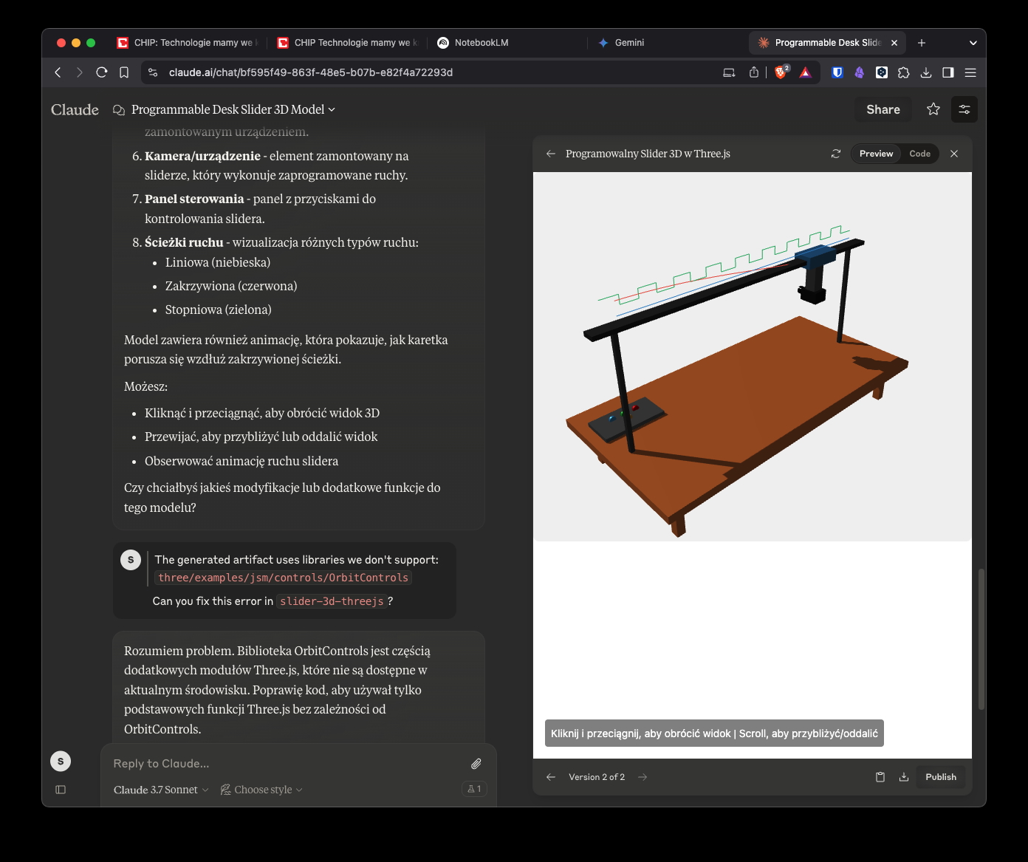1028x862 pixels.
Task: Switch artifact view to Preview
Action: click(876, 154)
